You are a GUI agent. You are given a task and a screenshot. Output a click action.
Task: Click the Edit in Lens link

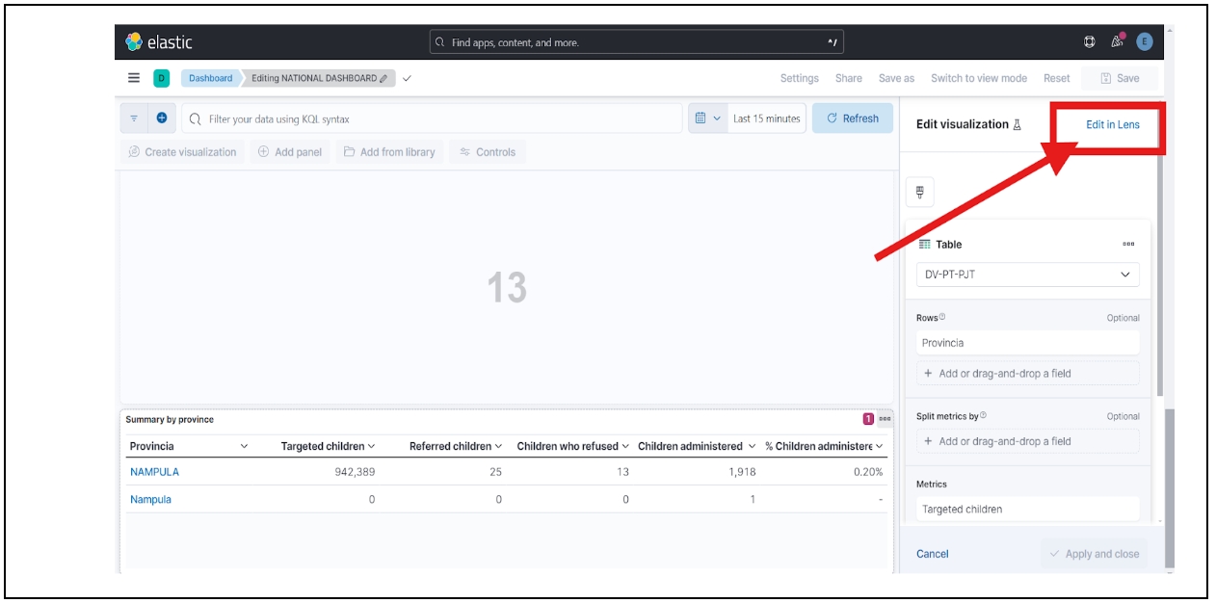tap(1112, 124)
